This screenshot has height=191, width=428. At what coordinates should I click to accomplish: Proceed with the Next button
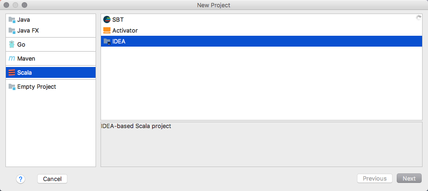click(409, 178)
